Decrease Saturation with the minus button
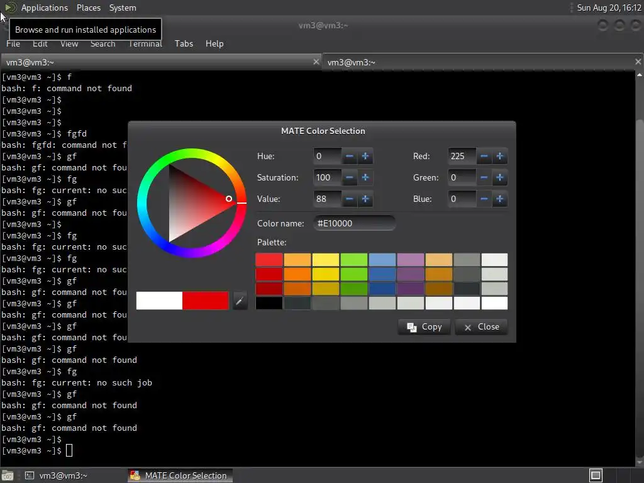The image size is (644, 483). pos(350,177)
